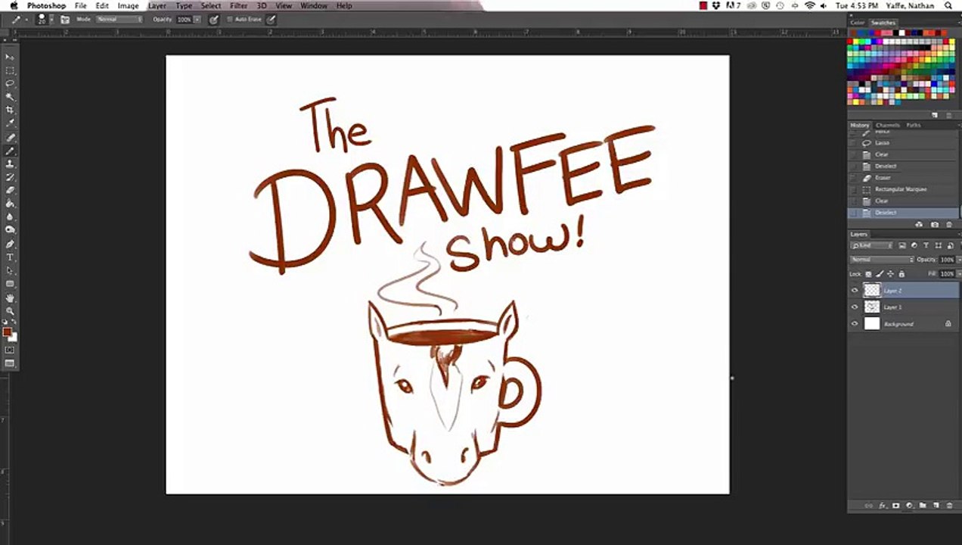Select the Zoom tool
Screen dimensions: 962x545
point(10,311)
